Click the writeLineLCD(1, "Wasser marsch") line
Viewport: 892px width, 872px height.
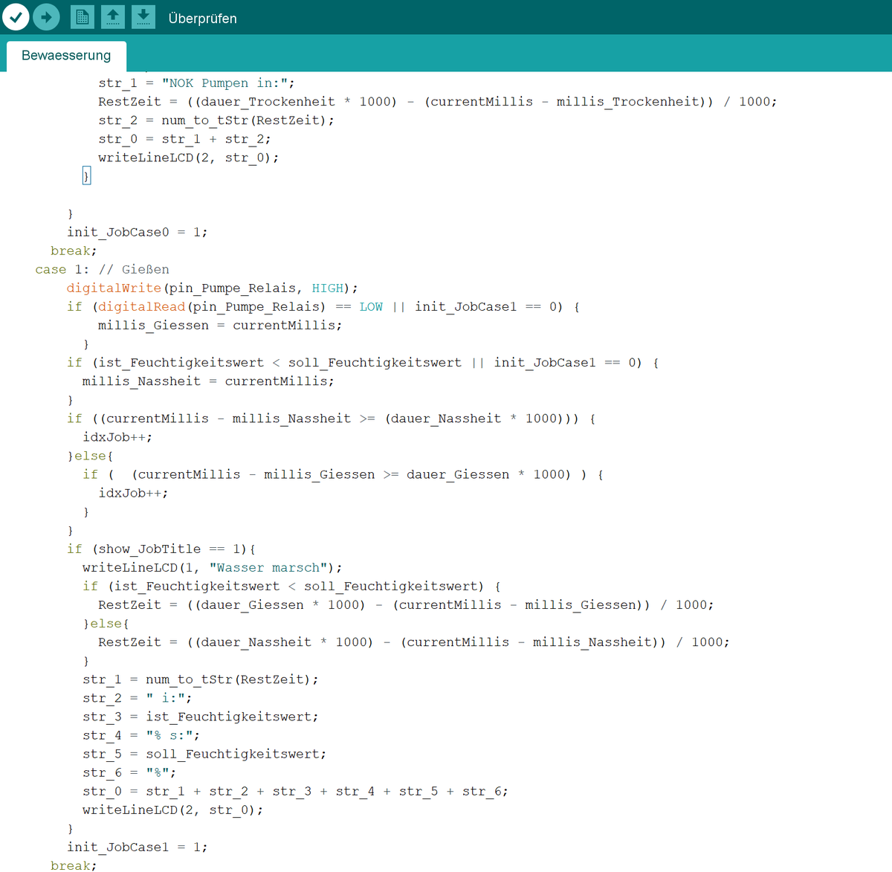point(213,567)
